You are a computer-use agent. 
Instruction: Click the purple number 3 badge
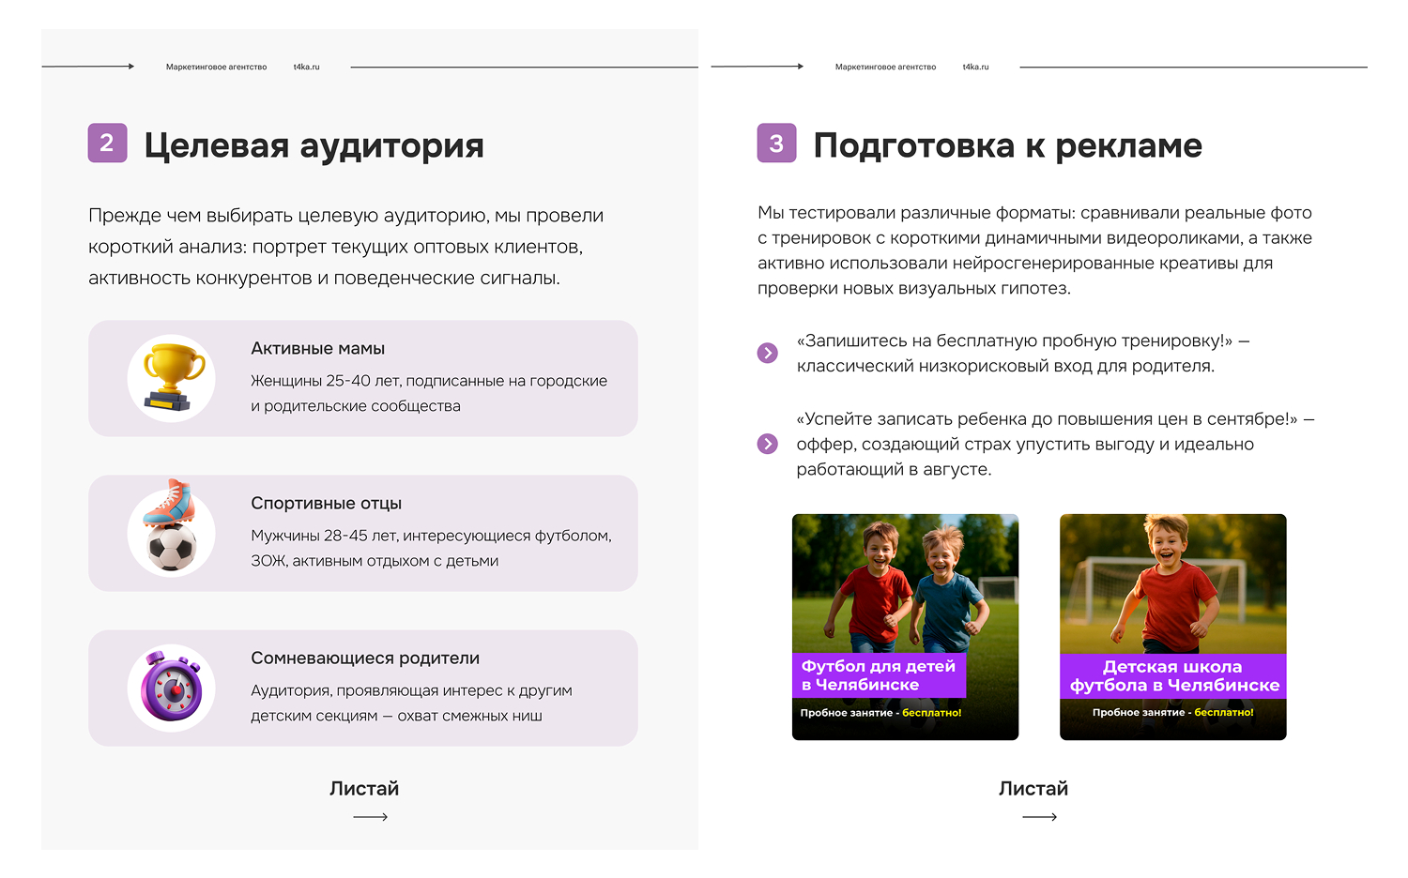pos(776,143)
